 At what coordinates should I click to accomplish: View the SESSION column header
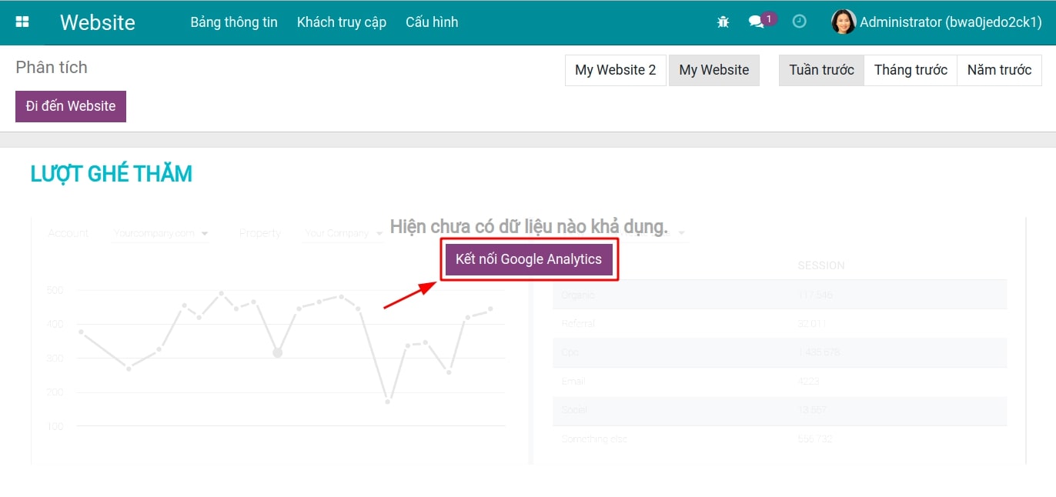coord(821,265)
